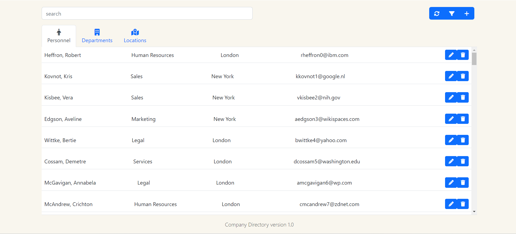Screen dimensions: 516x234
Task: Edit Annabela McGavigan's entry pencil icon
Action: click(x=451, y=182)
